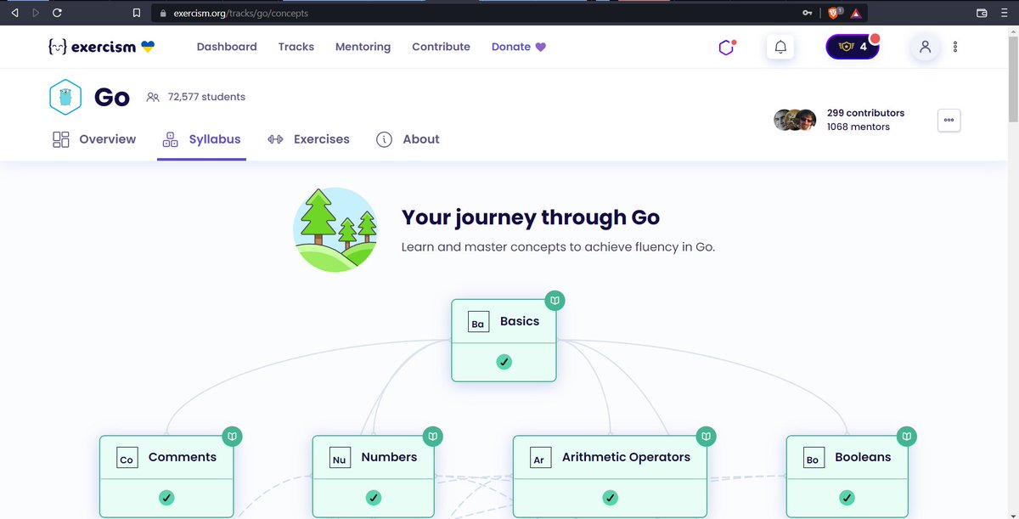Switch to the Exercises tab
The height and width of the screenshot is (519, 1019).
click(308, 139)
